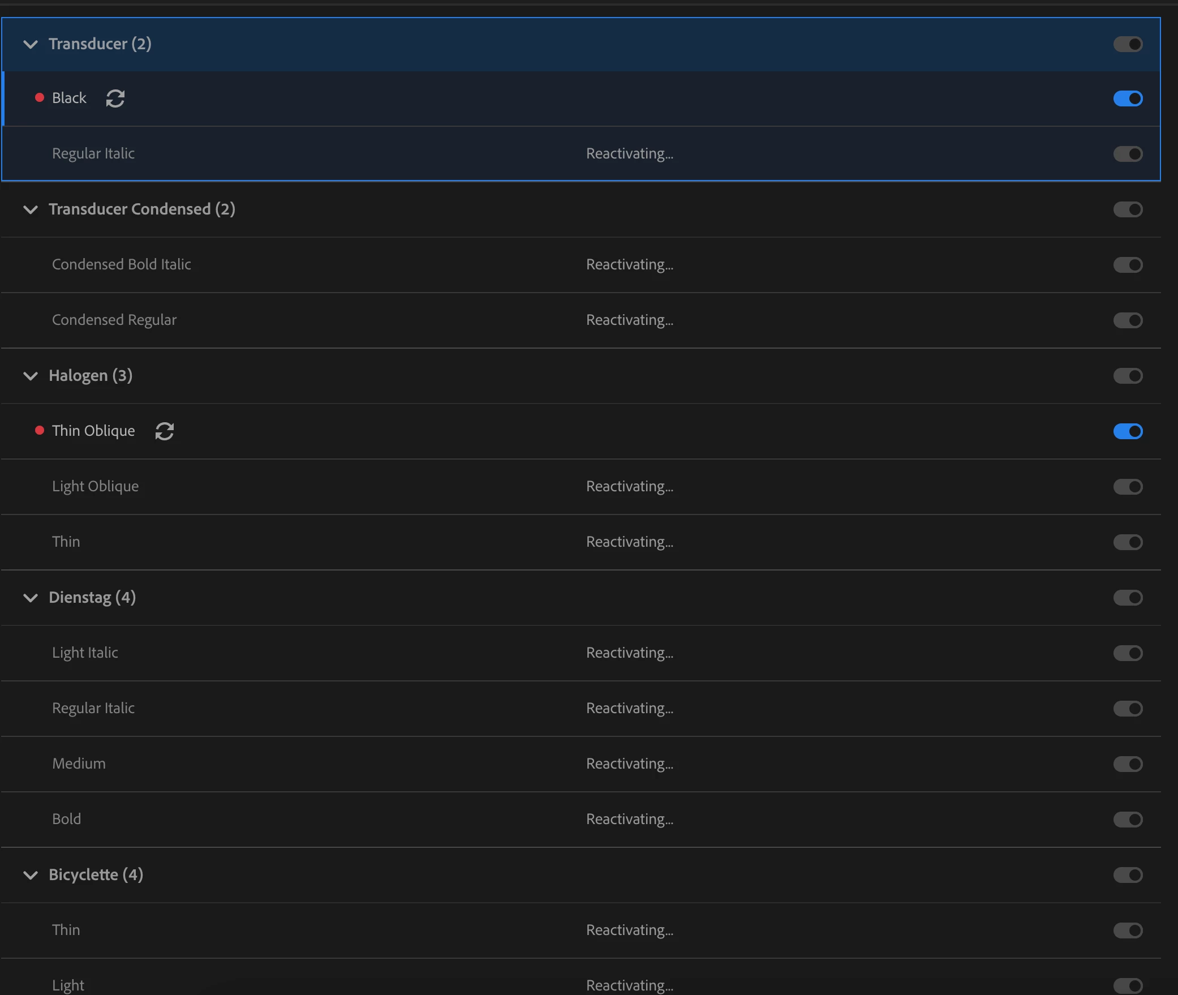The height and width of the screenshot is (995, 1178).
Task: Click the red status dot beside Black
Action: pyautogui.click(x=40, y=98)
